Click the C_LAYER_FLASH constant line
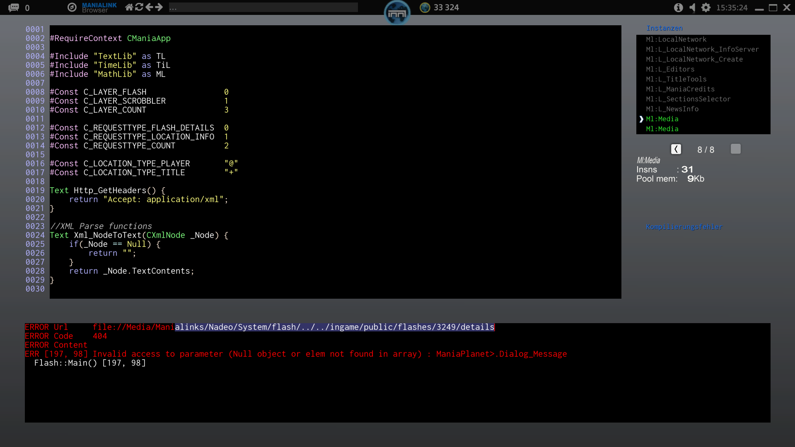 click(x=139, y=92)
